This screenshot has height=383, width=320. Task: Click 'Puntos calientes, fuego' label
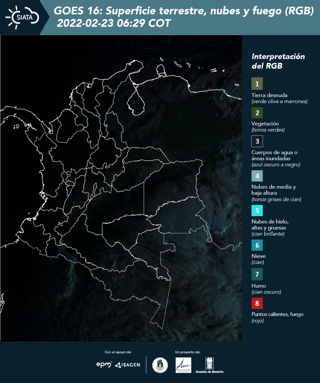[x=278, y=314]
